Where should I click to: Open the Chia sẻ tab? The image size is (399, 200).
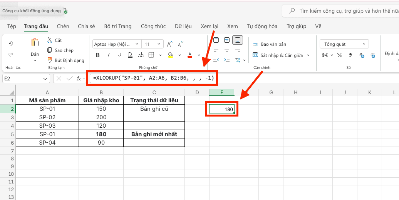pyautogui.click(x=86, y=27)
